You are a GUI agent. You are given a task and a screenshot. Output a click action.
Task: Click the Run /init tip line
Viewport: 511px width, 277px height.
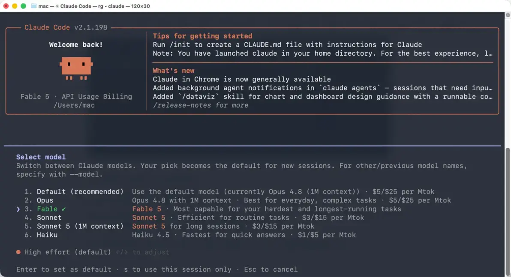[x=287, y=45]
